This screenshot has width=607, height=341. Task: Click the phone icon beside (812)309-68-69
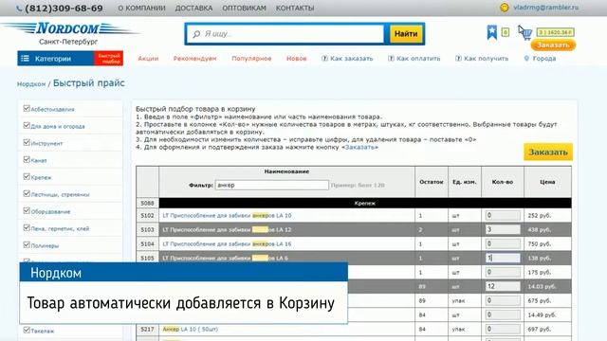coord(19,9)
